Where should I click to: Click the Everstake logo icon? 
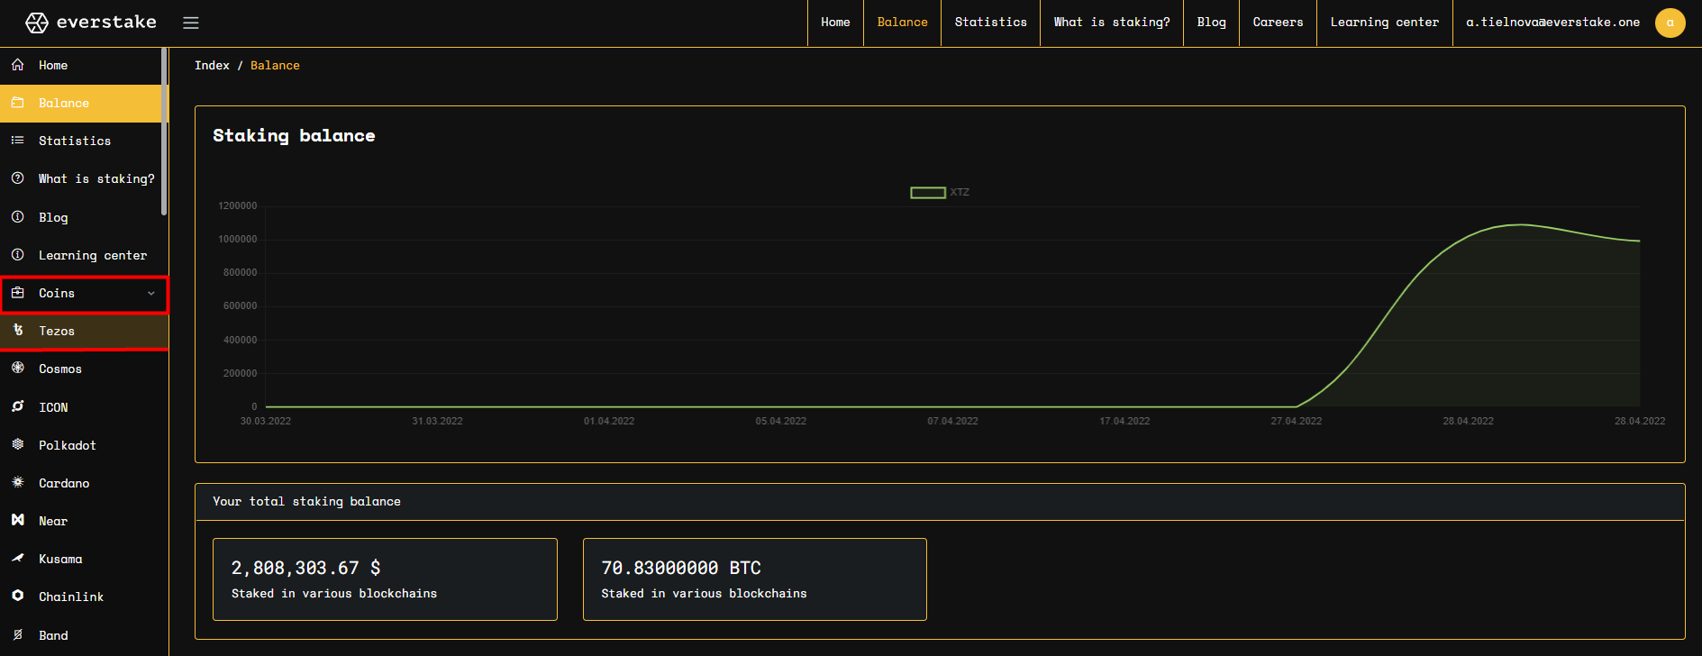click(x=37, y=23)
